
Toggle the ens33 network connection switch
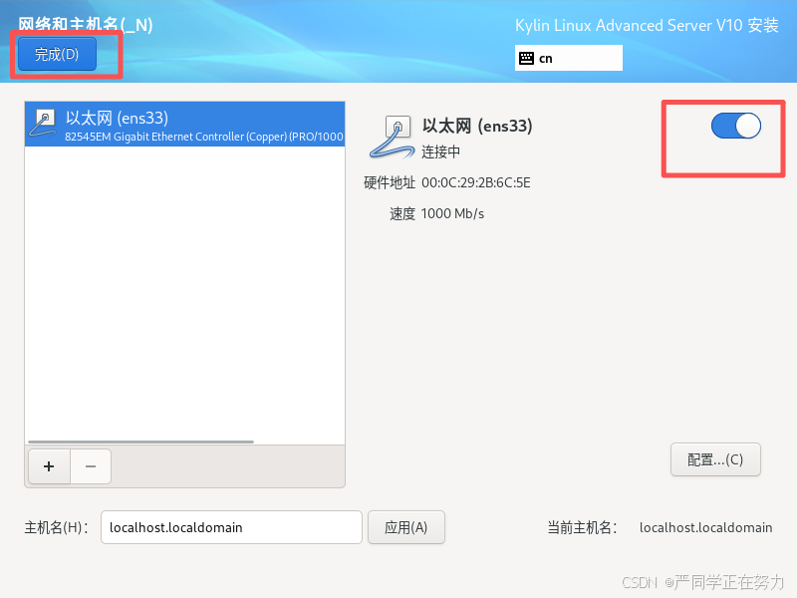pos(735,126)
